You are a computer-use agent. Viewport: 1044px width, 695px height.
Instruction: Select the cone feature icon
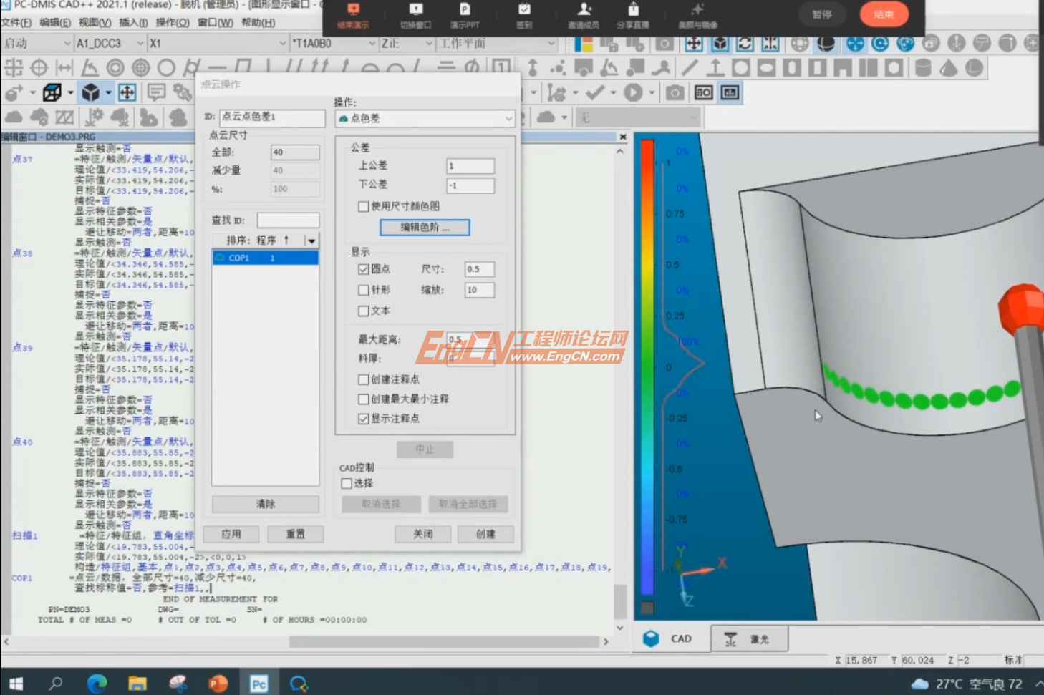948,68
